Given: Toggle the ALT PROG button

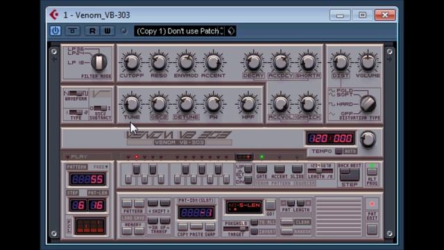Looking at the screenshot, I should (x=372, y=172).
